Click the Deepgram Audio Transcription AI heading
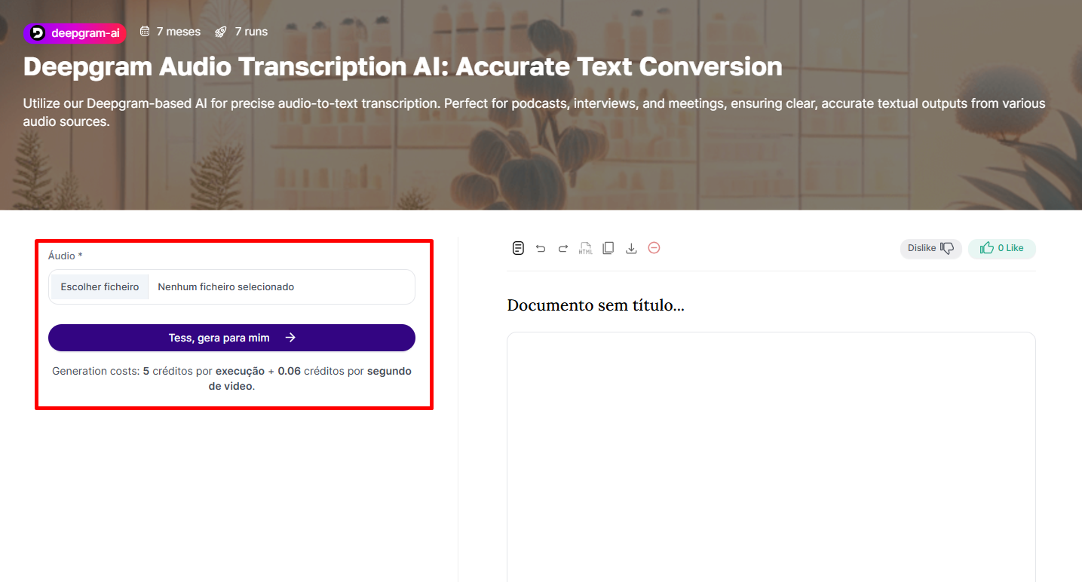 coord(403,66)
